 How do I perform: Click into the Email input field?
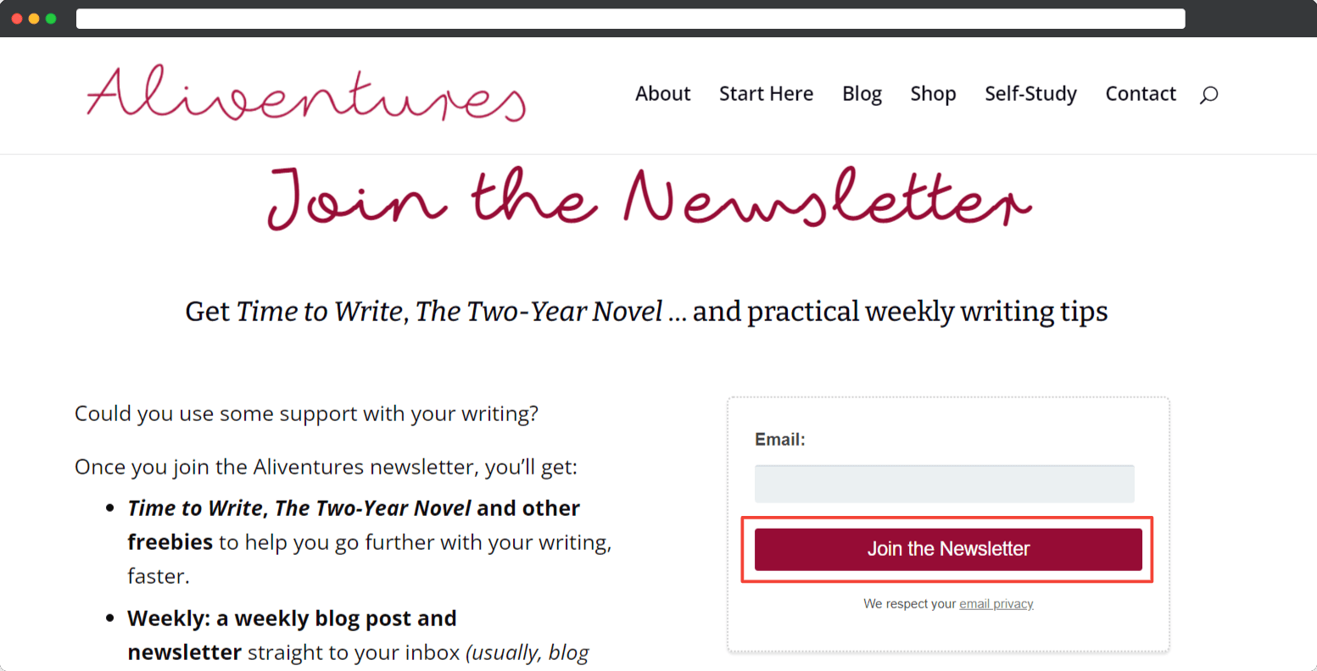click(x=944, y=484)
